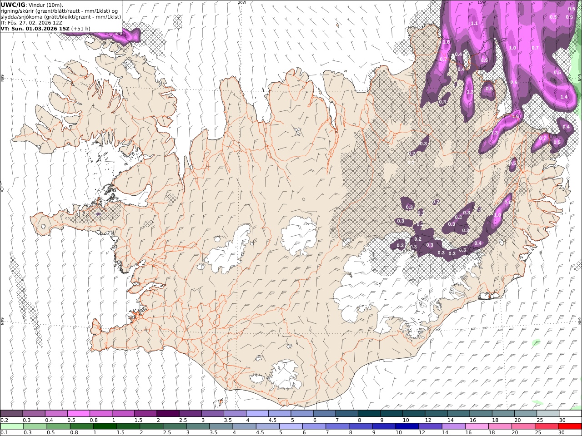Click the '1.4' precipitation value on map
Screen dimensions: 582x436
pyautogui.click(x=564, y=97)
